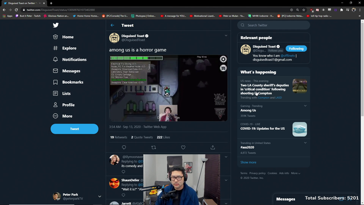Close the Disguised Toast on Twitter tab
The image size is (364, 205).
tap(44, 3)
